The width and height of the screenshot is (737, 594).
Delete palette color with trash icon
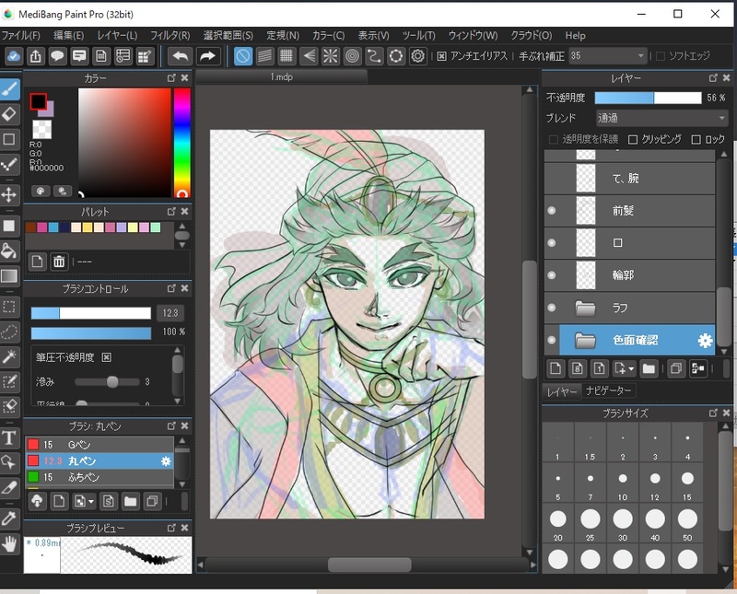click(59, 262)
